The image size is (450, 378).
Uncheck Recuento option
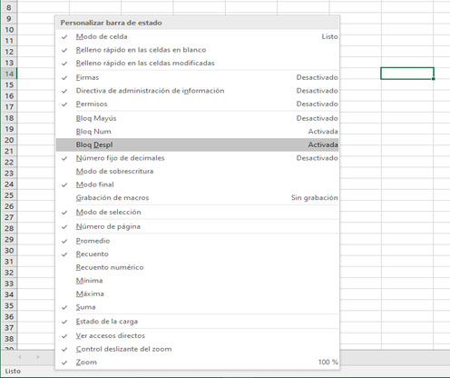click(x=198, y=254)
